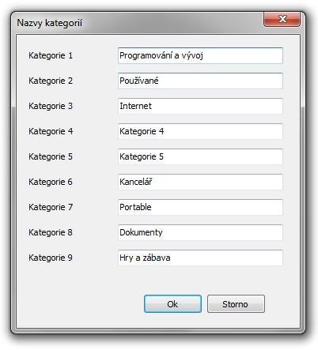This screenshot has width=318, height=350.
Task: Click the Nazvy kategorií window title
Action: (50, 23)
